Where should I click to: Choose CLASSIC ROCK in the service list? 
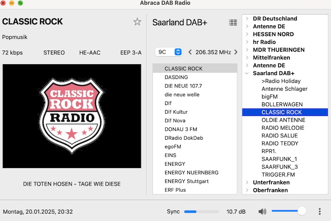[195, 68]
